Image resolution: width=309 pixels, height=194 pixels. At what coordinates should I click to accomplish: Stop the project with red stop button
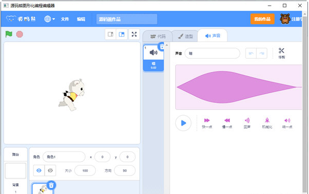click(19, 34)
